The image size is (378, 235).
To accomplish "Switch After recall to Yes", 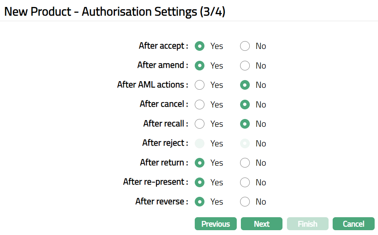I will [200, 124].
